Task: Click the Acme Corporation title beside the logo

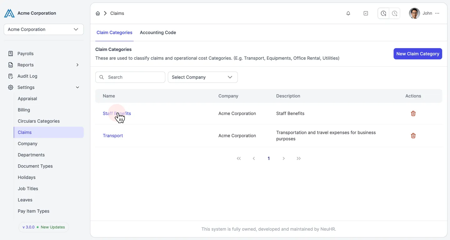Action: click(x=37, y=13)
